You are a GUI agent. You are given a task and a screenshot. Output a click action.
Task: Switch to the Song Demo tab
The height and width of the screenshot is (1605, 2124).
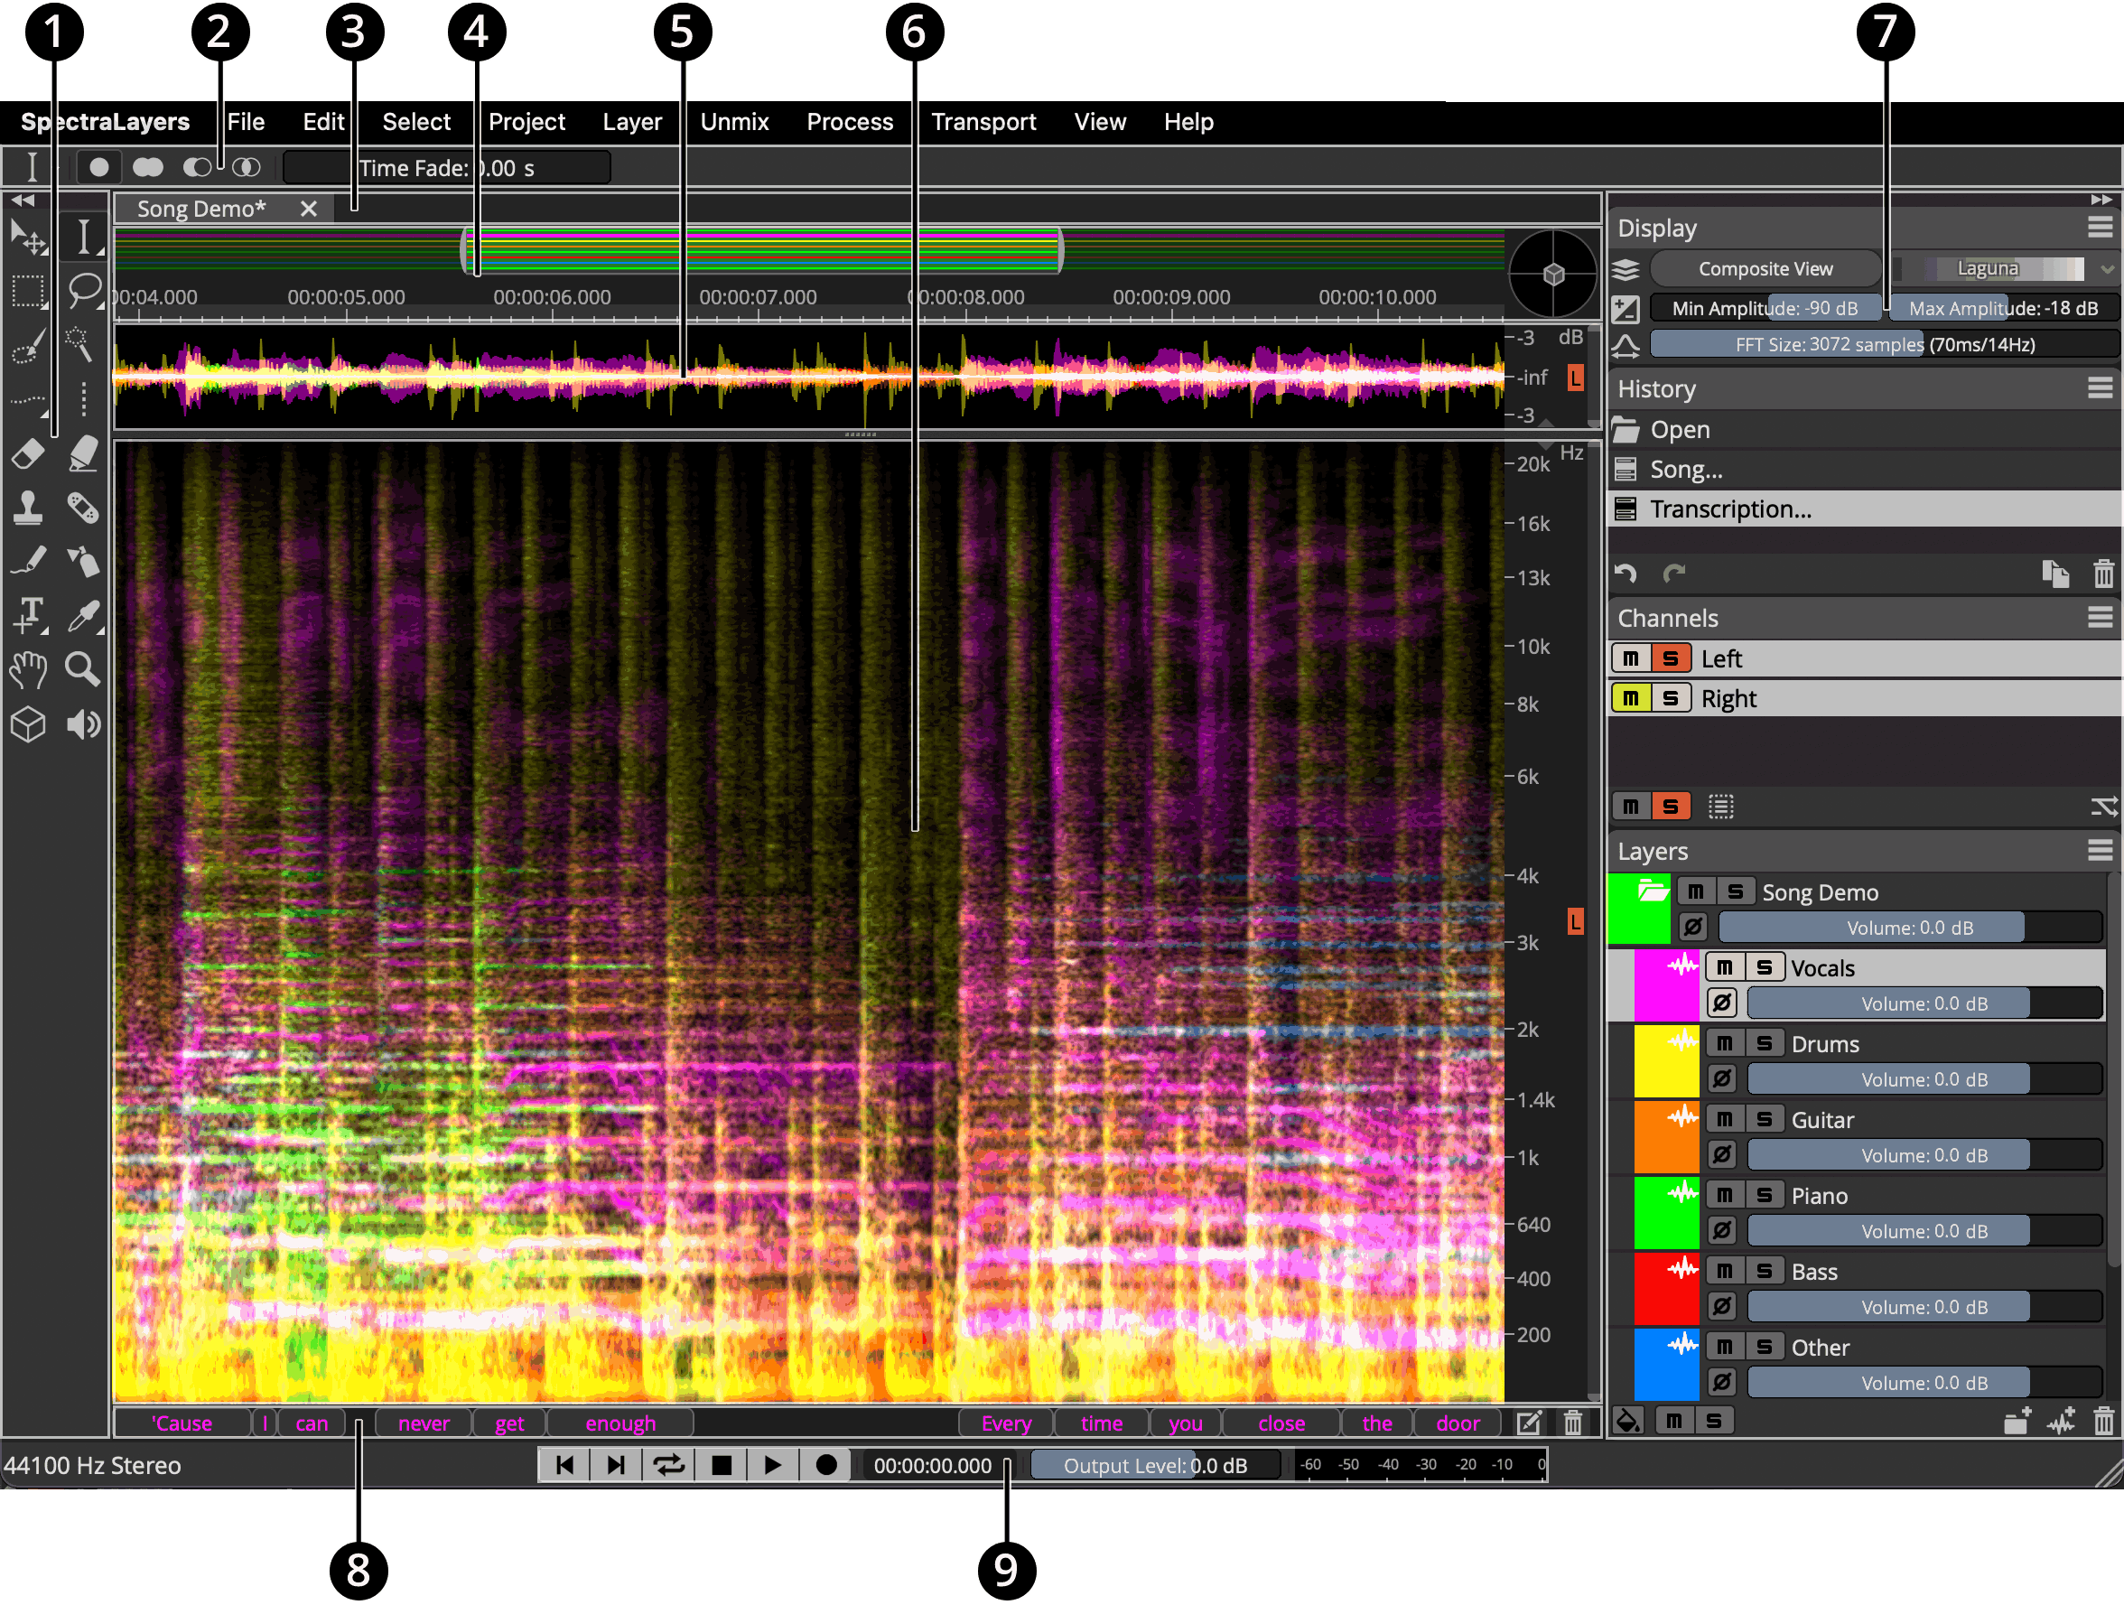pos(201,209)
